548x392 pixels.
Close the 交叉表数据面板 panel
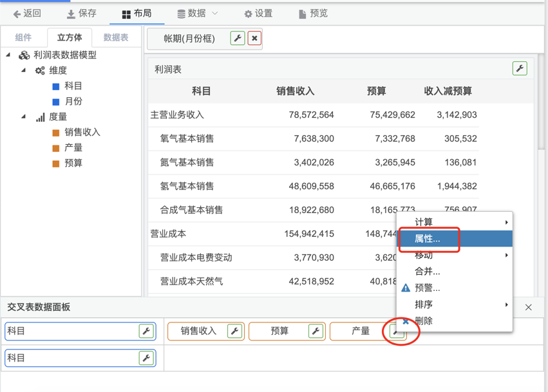[x=529, y=308]
